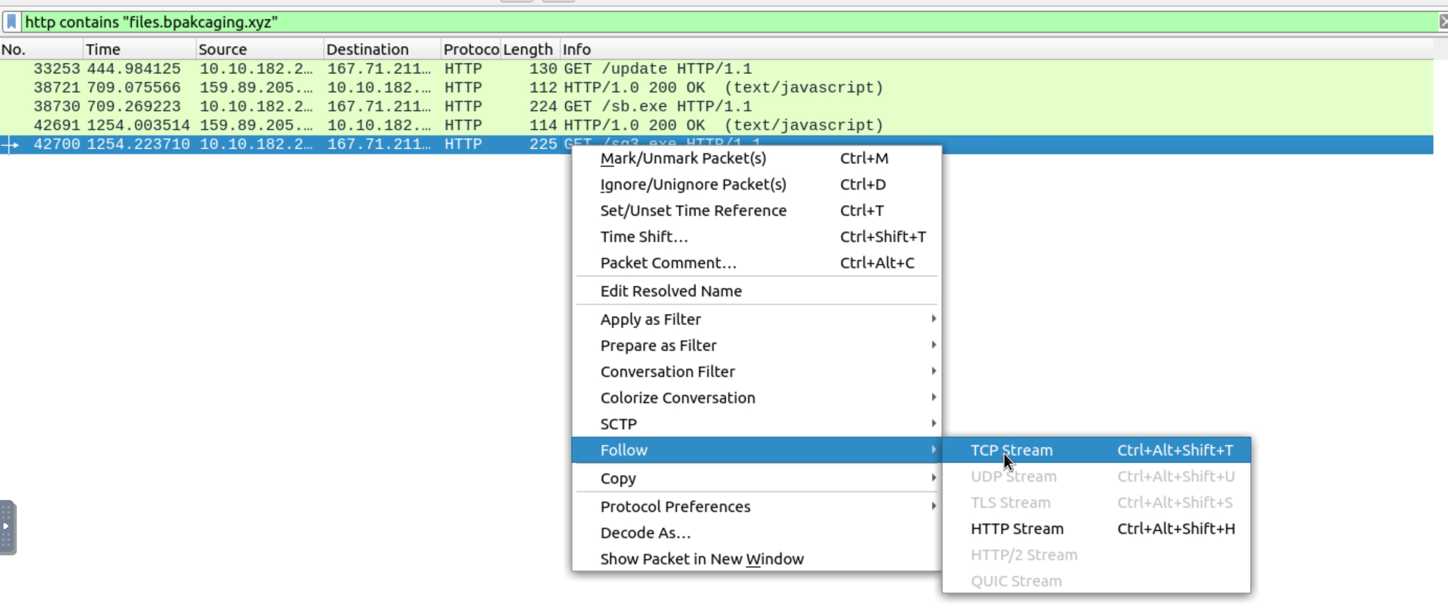Clear the display filter with X button
1448x616 pixels.
1443,22
